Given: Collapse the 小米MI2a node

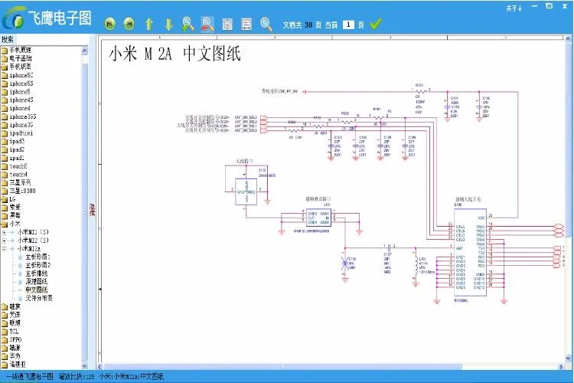Looking at the screenshot, I should [x=5, y=249].
